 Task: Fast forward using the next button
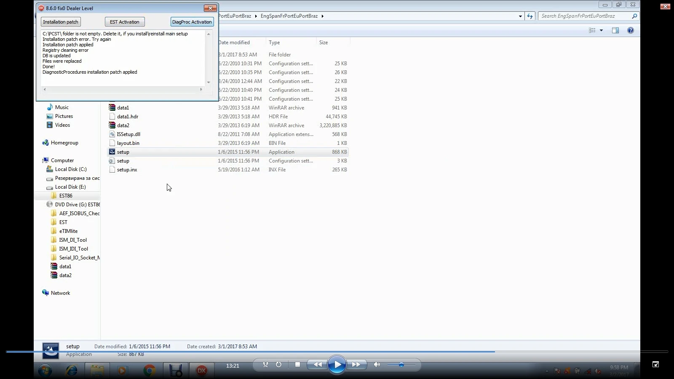click(x=356, y=365)
